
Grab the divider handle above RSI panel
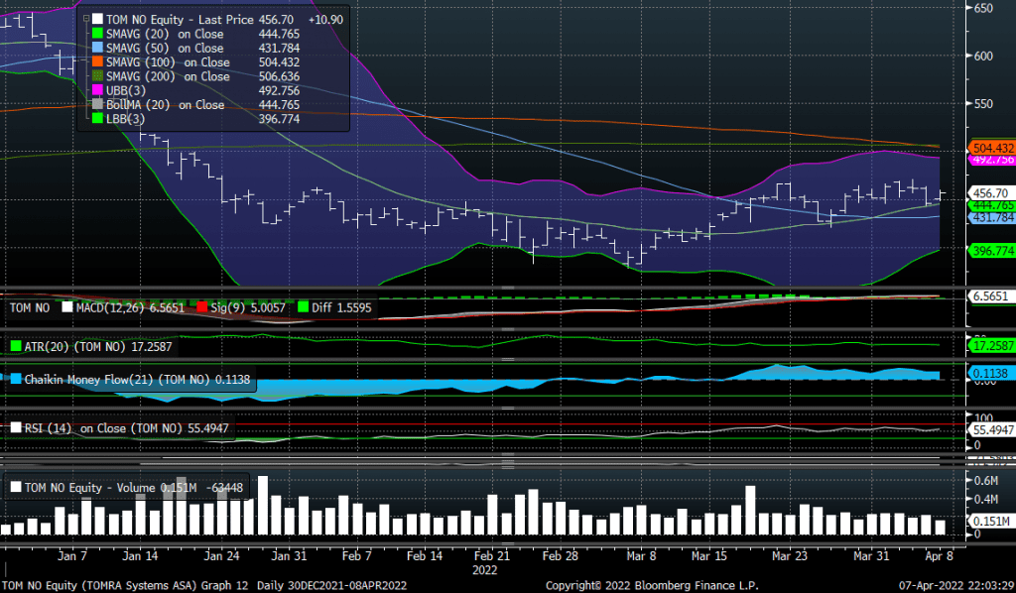click(507, 409)
